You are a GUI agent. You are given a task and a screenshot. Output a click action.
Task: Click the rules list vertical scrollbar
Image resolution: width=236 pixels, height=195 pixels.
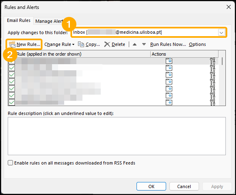[222, 78]
